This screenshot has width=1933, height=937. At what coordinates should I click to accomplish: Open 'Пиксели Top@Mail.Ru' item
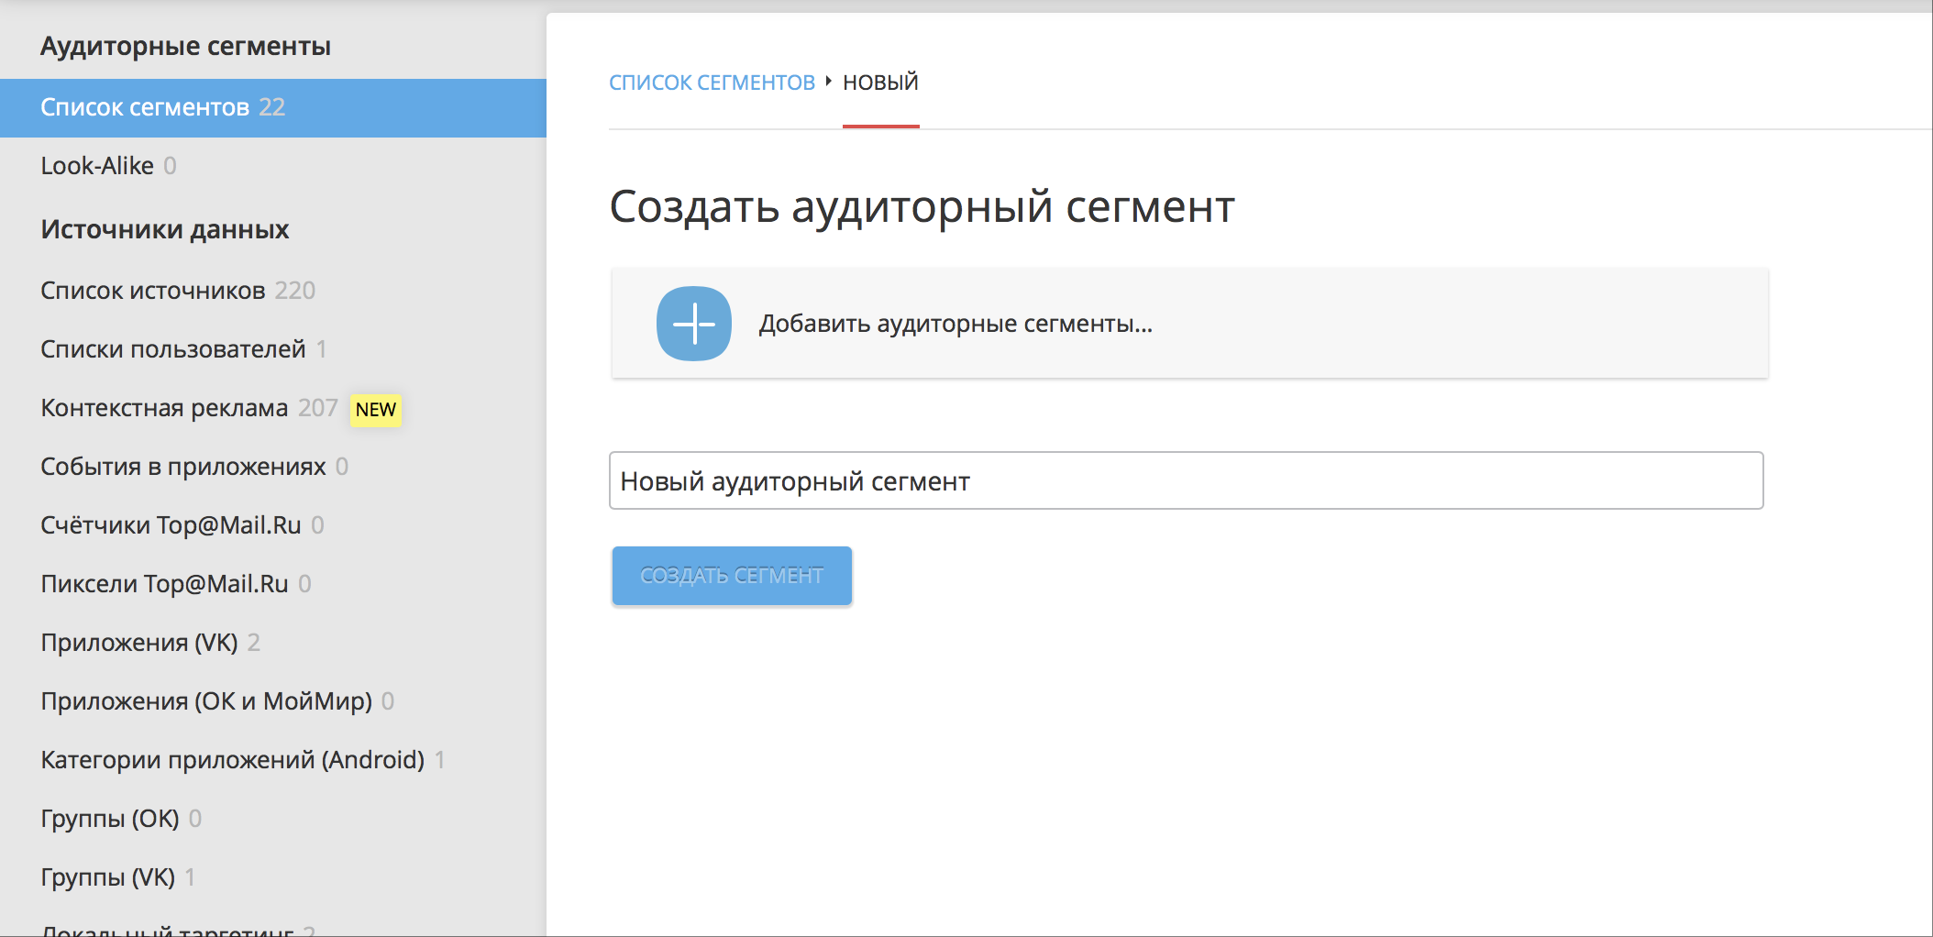tap(164, 584)
